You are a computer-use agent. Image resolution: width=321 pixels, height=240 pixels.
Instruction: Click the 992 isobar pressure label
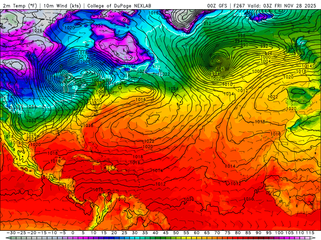pos(264,46)
